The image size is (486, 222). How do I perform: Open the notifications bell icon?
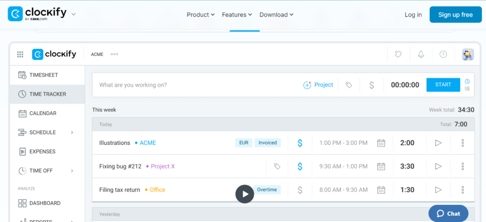tap(421, 54)
